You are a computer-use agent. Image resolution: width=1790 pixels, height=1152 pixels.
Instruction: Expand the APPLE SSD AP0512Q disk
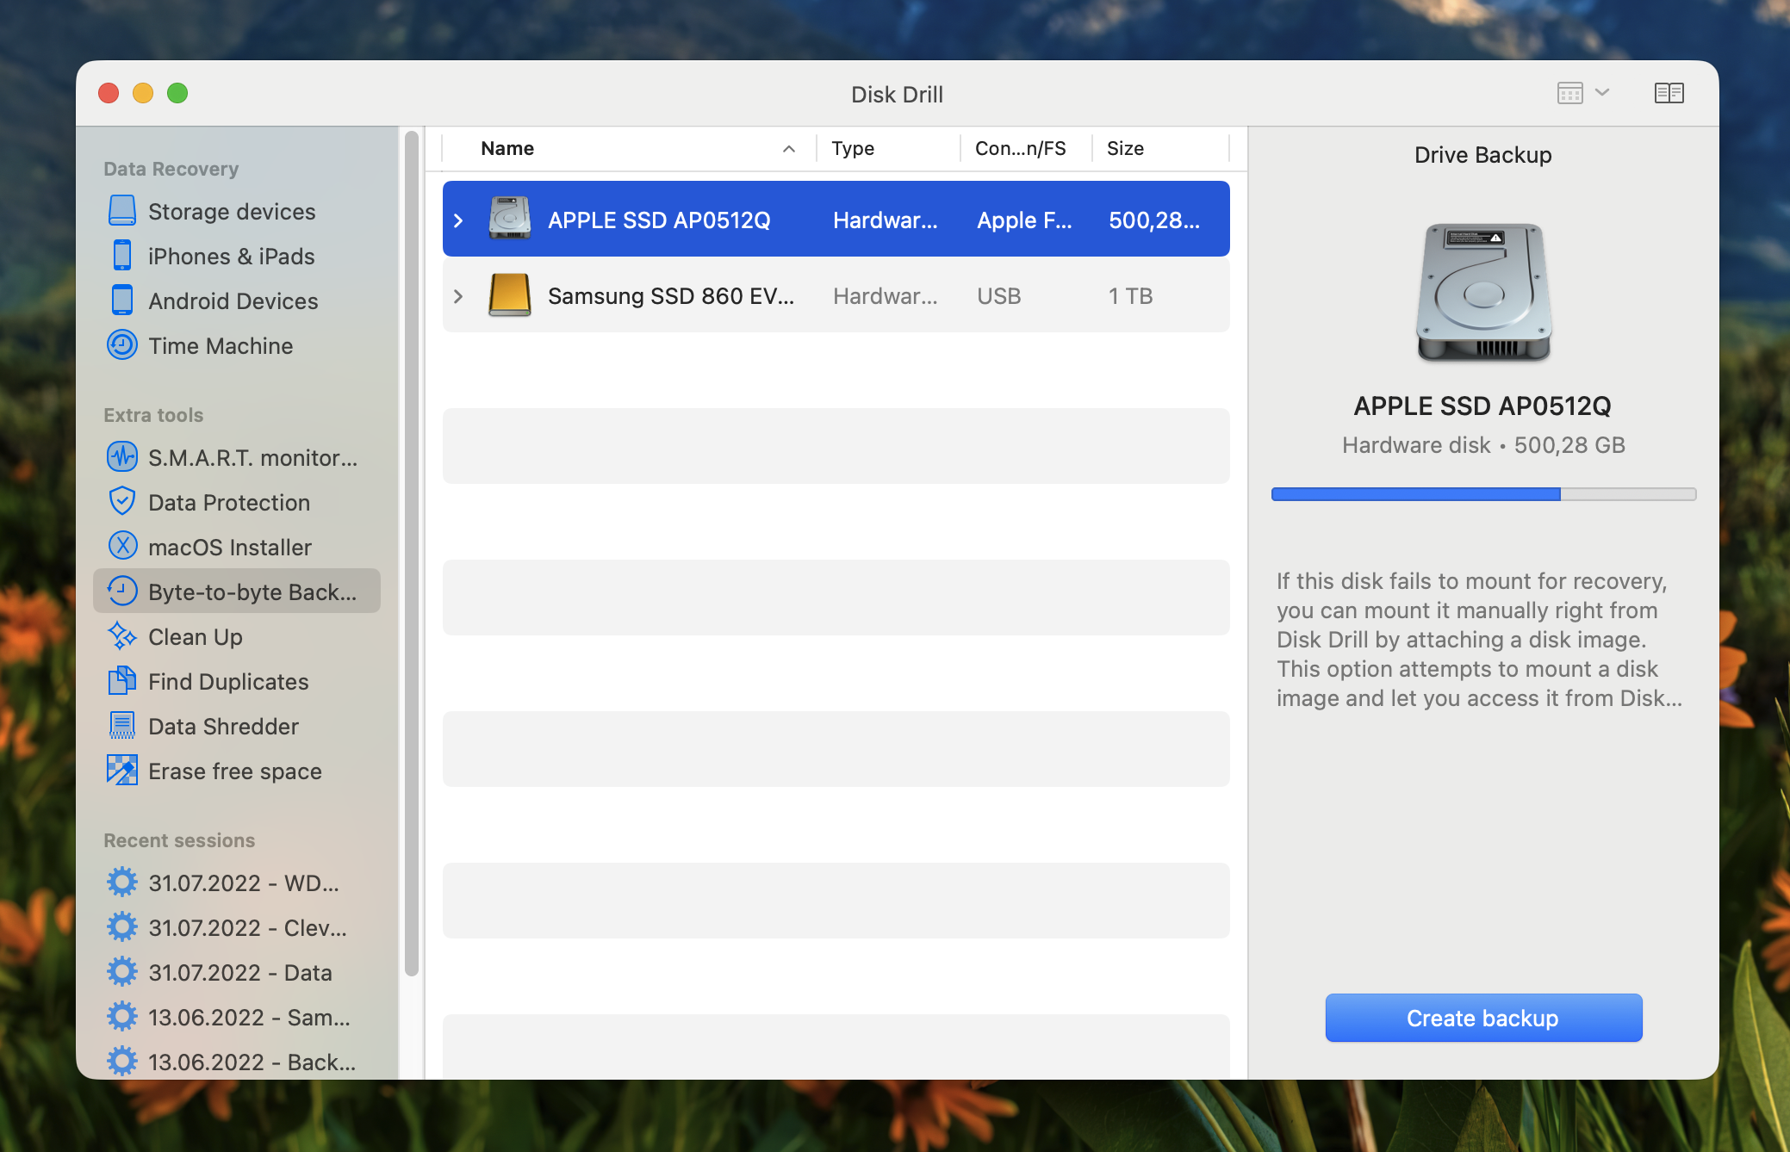coord(459,220)
